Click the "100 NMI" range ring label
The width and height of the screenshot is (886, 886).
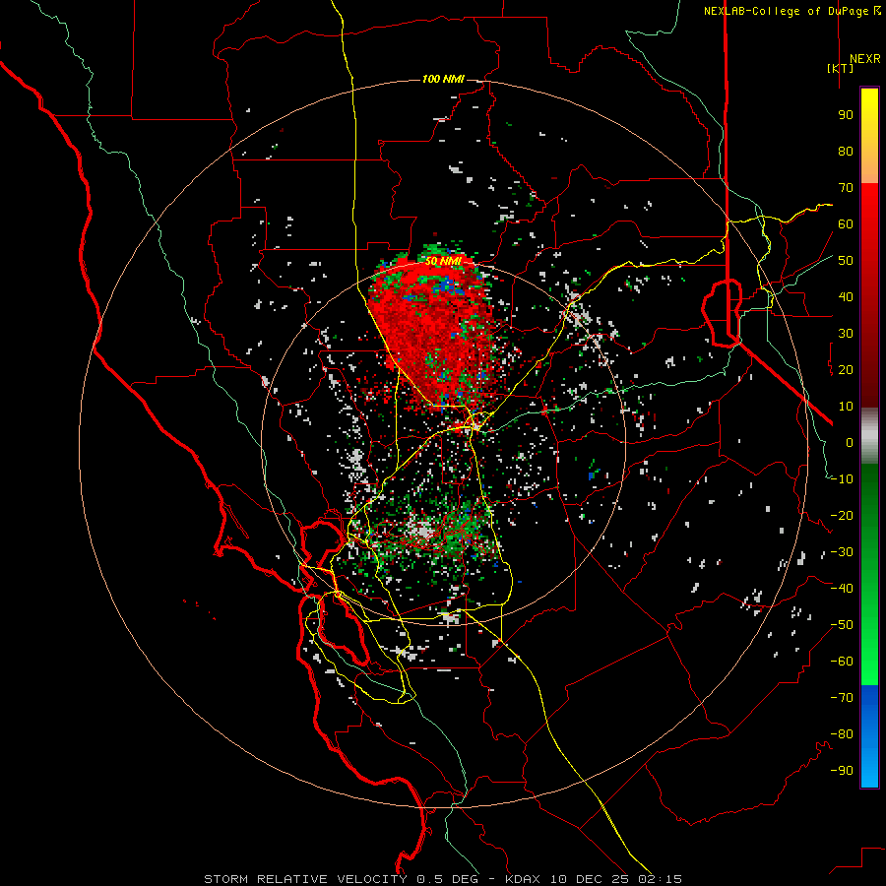443,79
